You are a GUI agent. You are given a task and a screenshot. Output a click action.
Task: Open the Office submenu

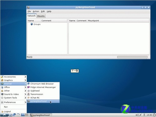[x=13, y=87]
